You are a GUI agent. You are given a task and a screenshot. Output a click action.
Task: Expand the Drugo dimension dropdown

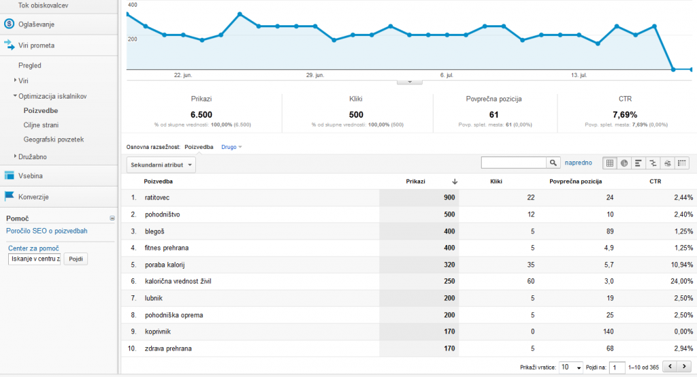click(x=232, y=147)
